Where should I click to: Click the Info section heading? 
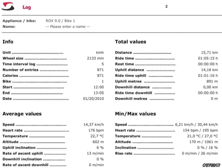pos(8,42)
